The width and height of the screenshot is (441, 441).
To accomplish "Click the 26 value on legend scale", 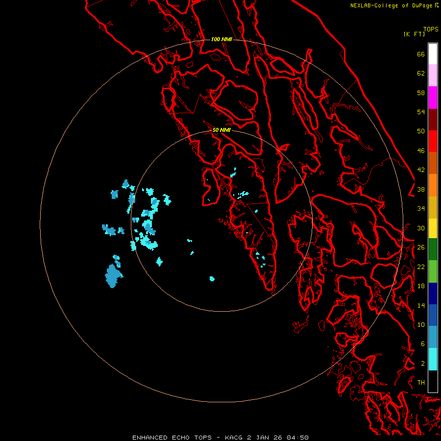I will (x=421, y=247).
